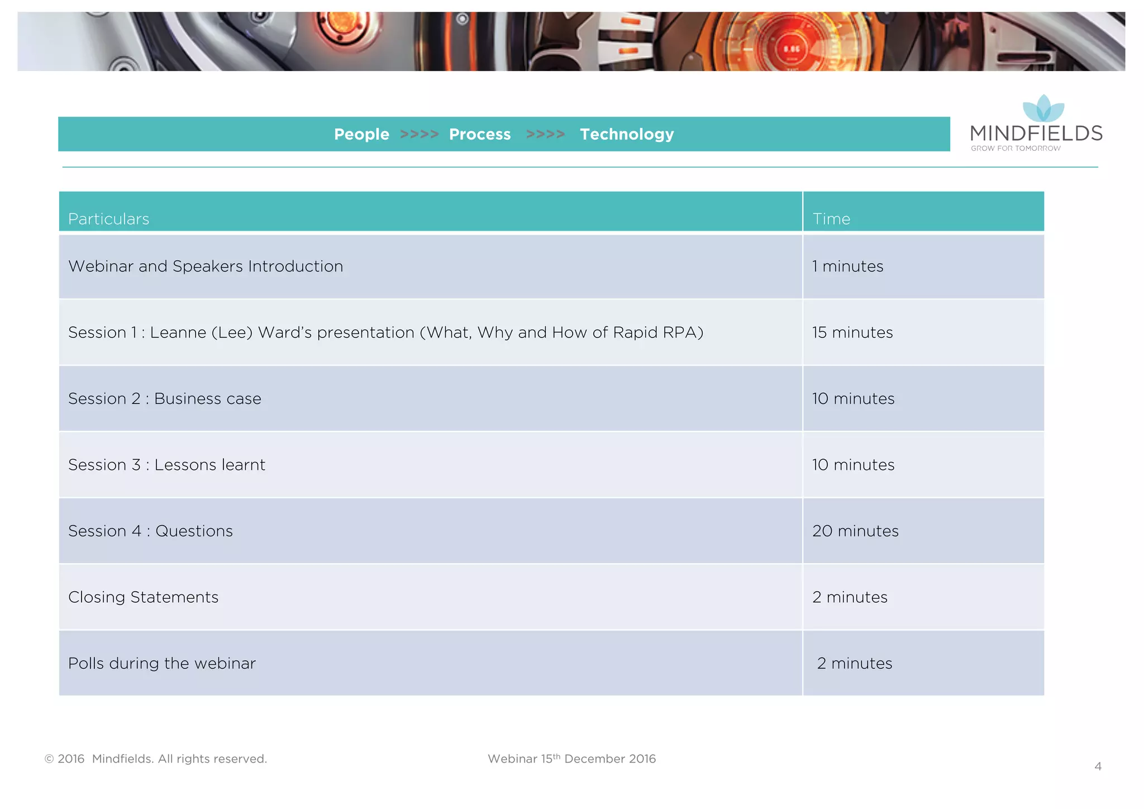
Task: Select the People heading text
Action: [x=361, y=134]
